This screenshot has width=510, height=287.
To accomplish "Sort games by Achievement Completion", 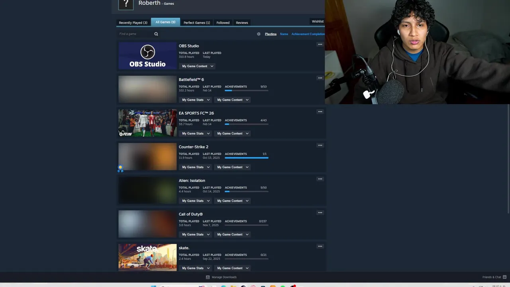I will [308, 34].
